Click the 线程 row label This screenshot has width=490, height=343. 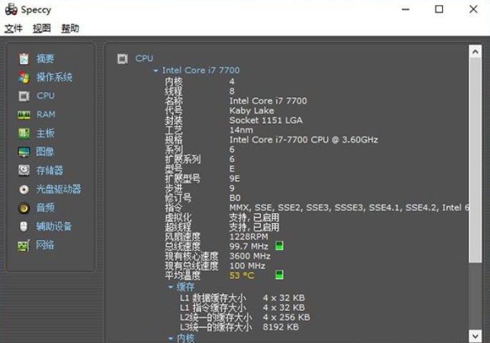(x=174, y=91)
